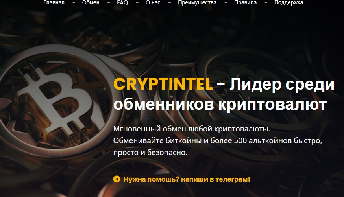
Task: Click the yellow CRYPTINTEL brand name
Action: [x=163, y=85]
